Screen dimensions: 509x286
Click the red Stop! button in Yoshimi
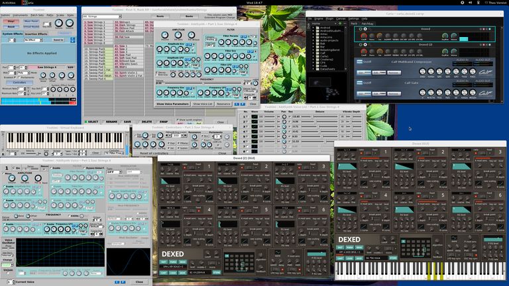coord(13,21)
